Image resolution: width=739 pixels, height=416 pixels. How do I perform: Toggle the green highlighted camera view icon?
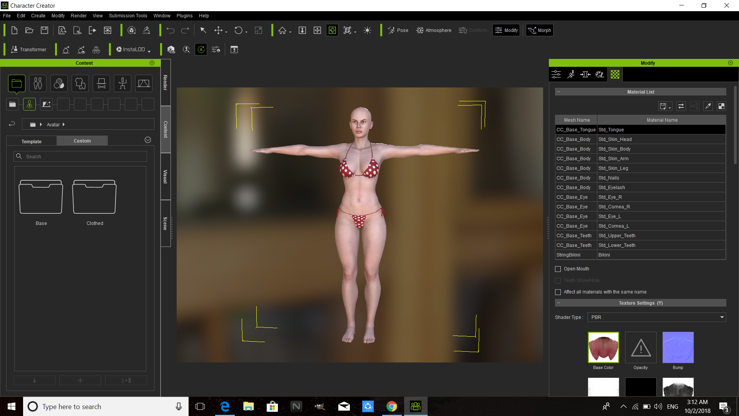pos(332,30)
